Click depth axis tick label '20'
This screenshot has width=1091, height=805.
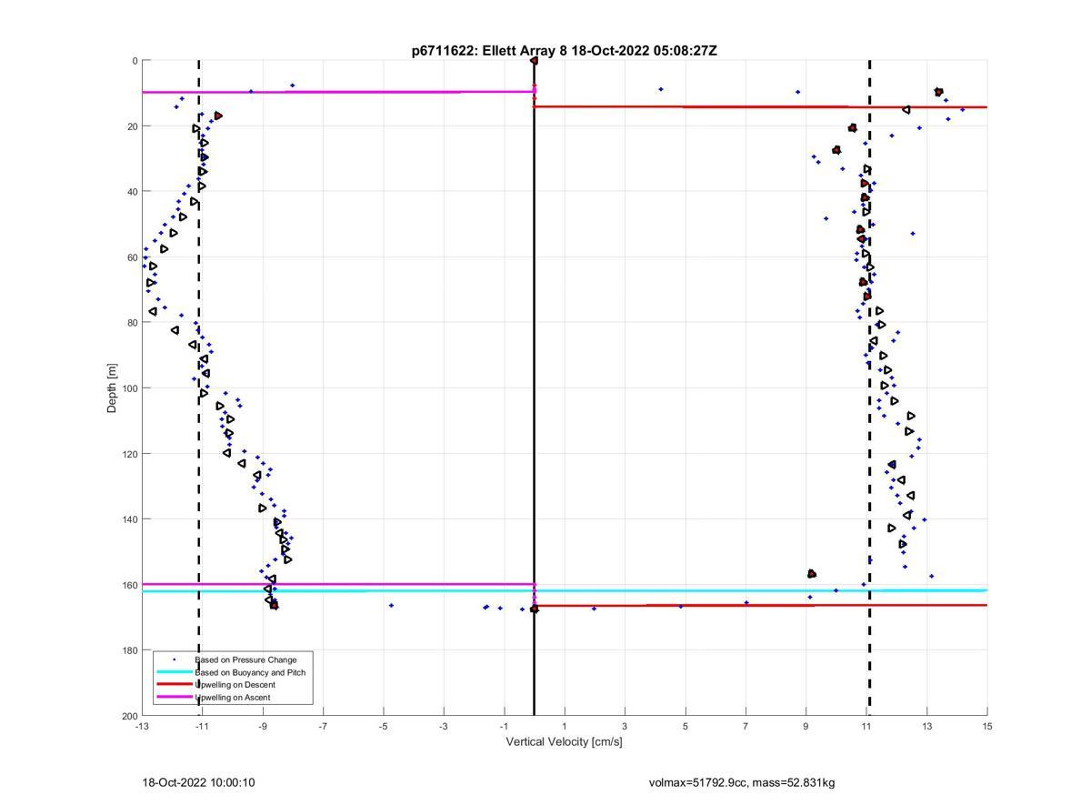point(132,126)
